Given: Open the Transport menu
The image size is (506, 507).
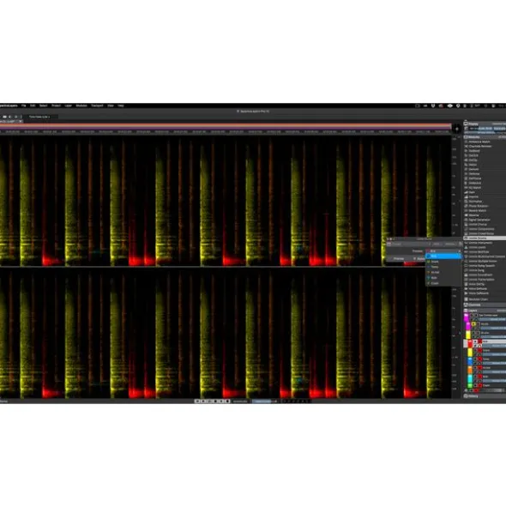Looking at the screenshot, I should click(97, 106).
